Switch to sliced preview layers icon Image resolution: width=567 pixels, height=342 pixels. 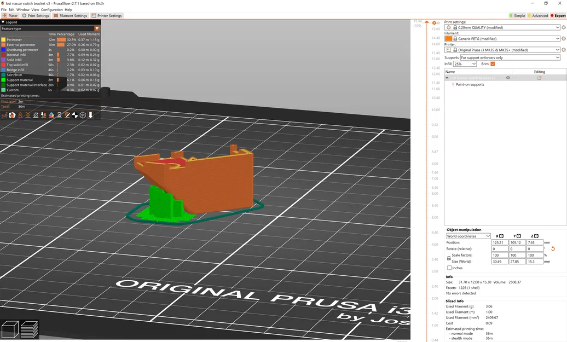[30, 329]
